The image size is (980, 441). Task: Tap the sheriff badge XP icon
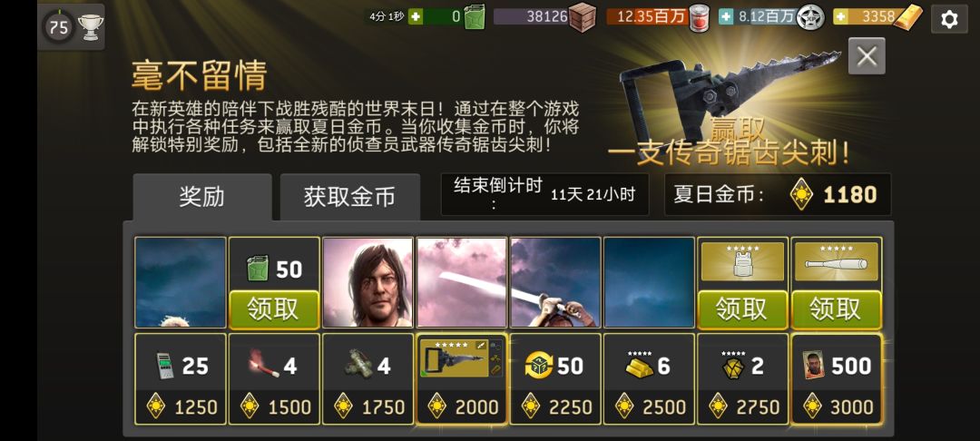coord(810,17)
